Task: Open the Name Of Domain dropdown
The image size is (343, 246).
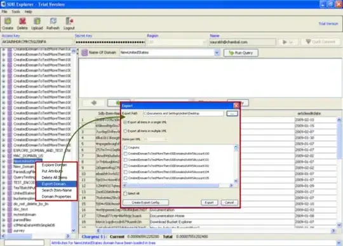Action: click(x=217, y=53)
